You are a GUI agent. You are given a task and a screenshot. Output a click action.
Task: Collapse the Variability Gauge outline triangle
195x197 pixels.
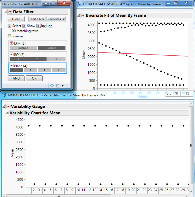[4, 107]
